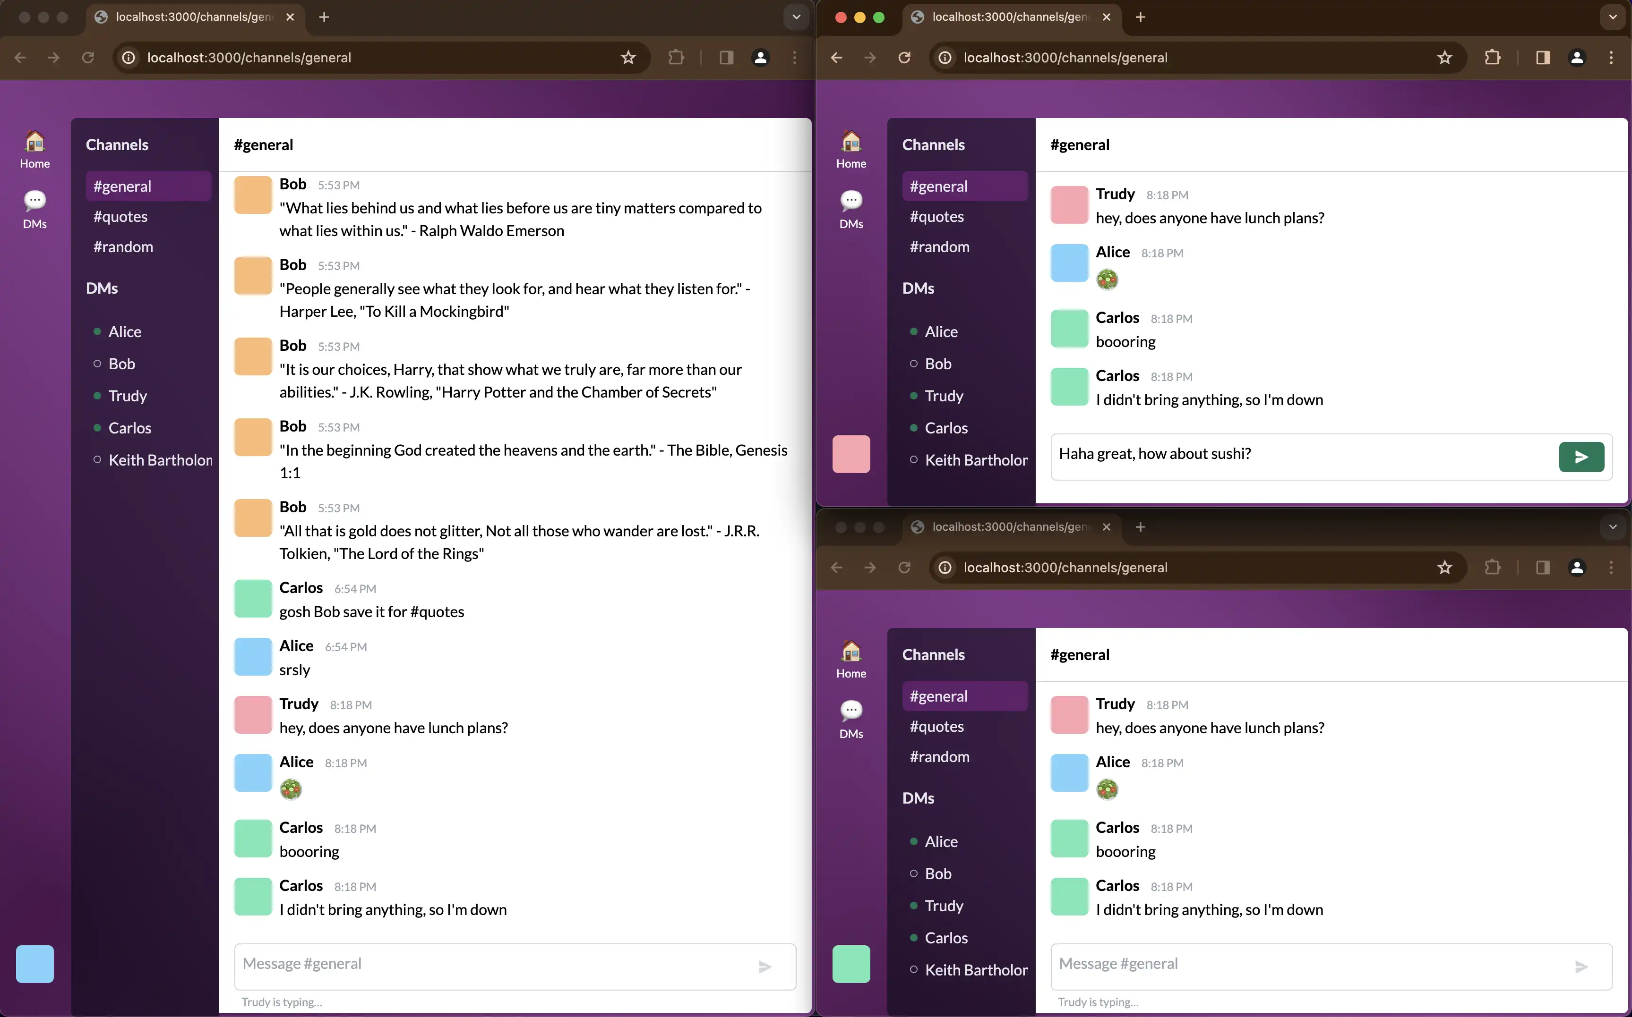Select #random channel in top-right window
The width and height of the screenshot is (1632, 1017).
(x=965, y=247)
